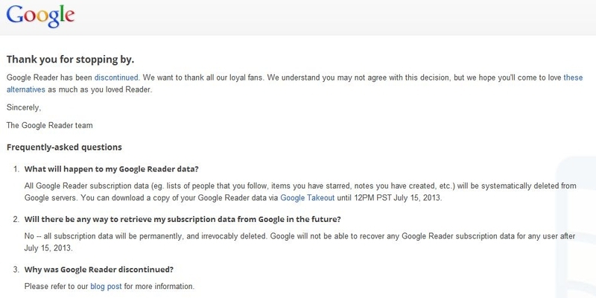This screenshot has height=298, width=596.
Task: Open the Google Takeout link
Action: [307, 198]
